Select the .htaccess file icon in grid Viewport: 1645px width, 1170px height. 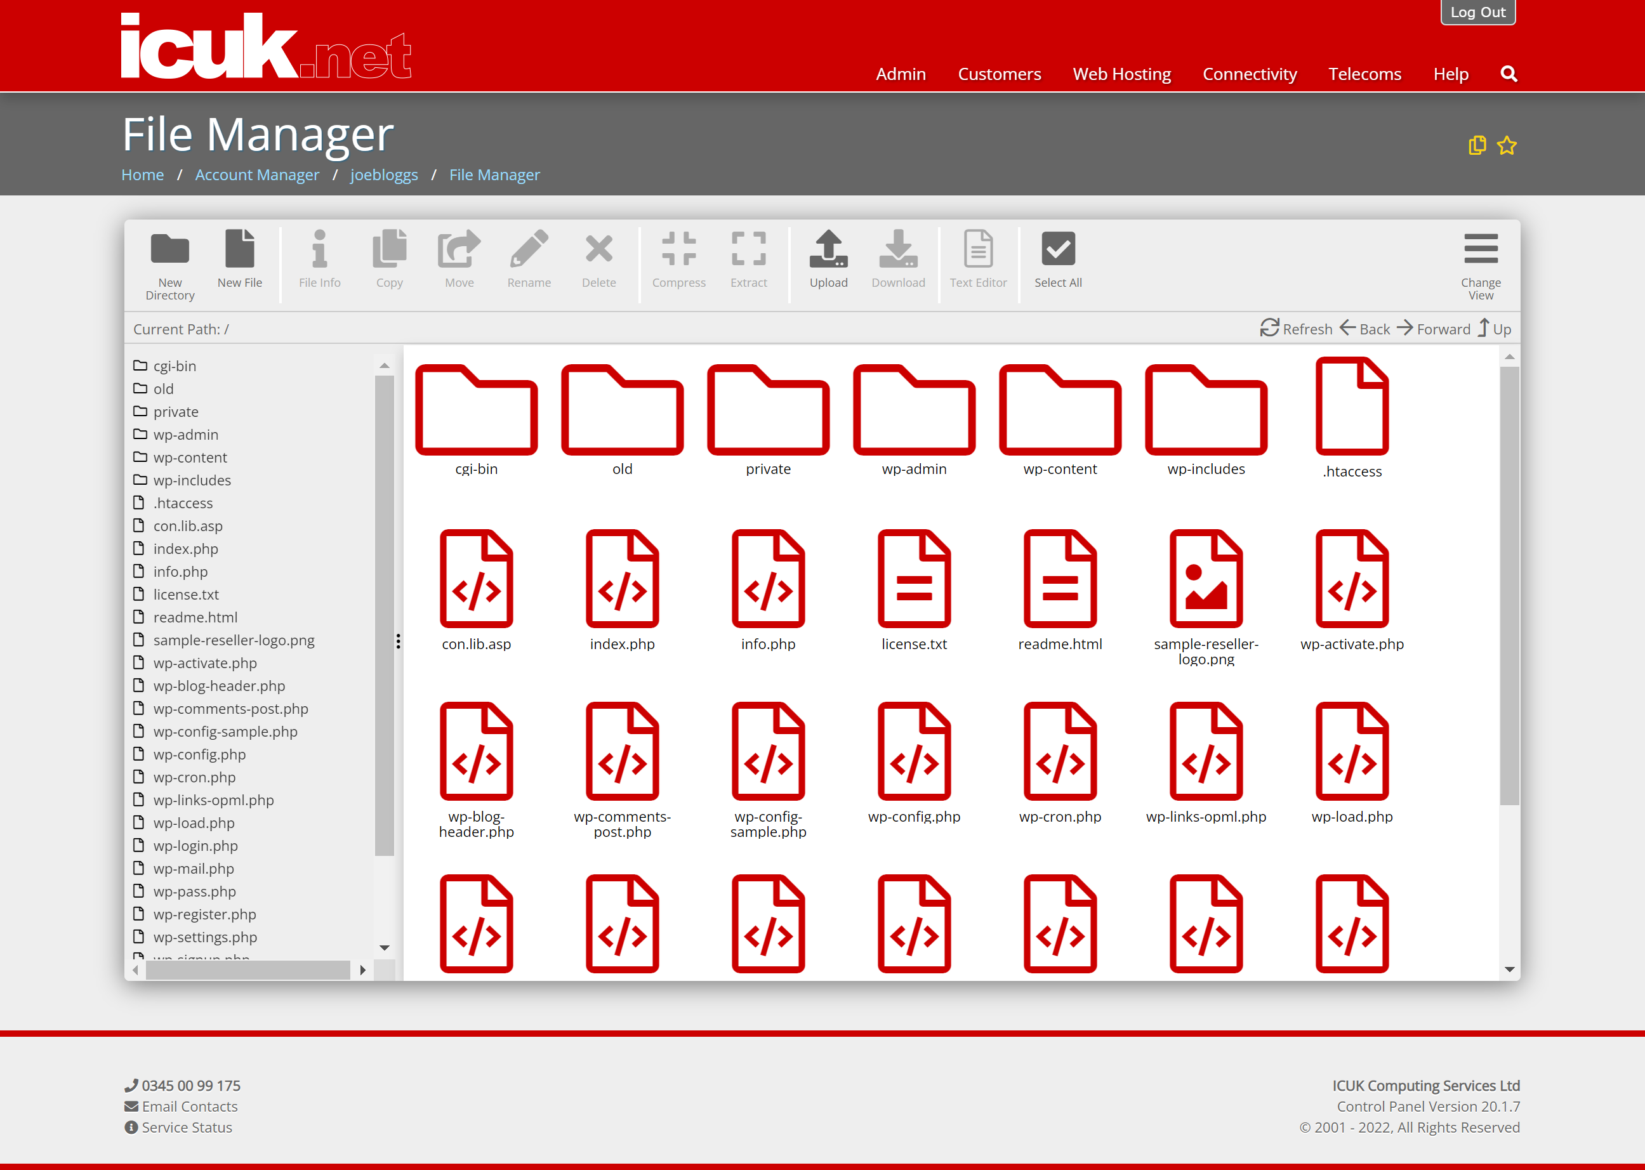(1352, 406)
